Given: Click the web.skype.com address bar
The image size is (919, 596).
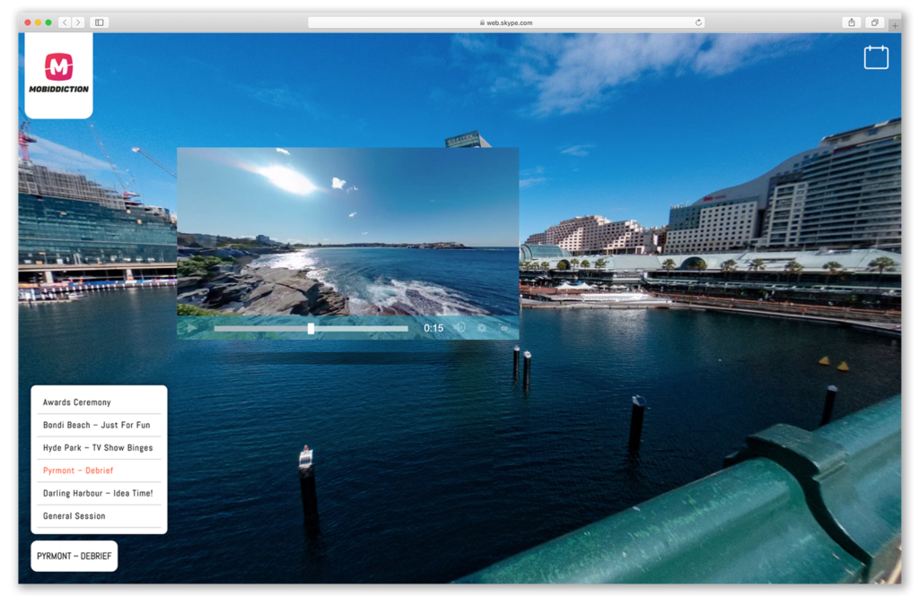Looking at the screenshot, I should tap(505, 22).
